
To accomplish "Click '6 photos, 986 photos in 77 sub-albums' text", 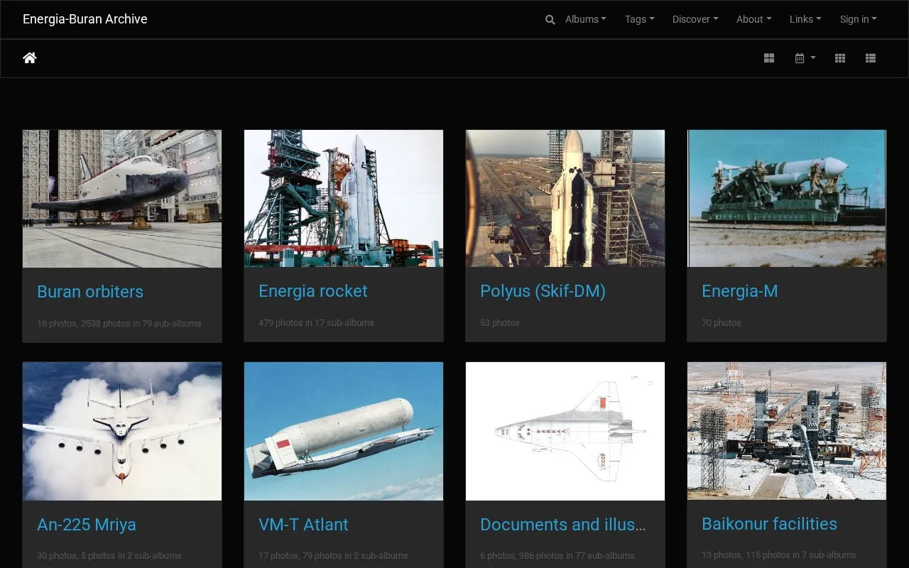I will click(557, 556).
